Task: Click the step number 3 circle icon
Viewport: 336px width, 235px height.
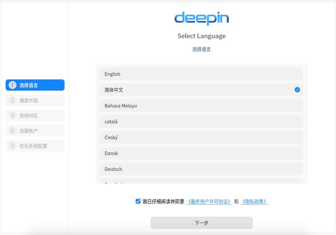Action: tap(12, 116)
